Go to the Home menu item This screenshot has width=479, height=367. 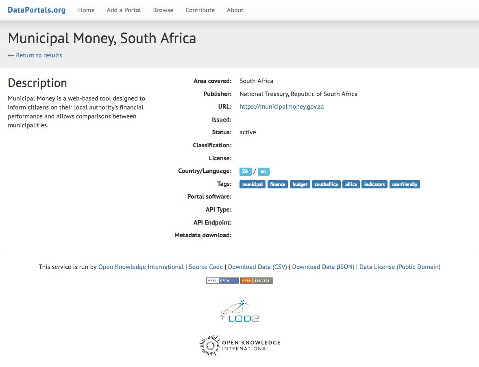pos(86,10)
